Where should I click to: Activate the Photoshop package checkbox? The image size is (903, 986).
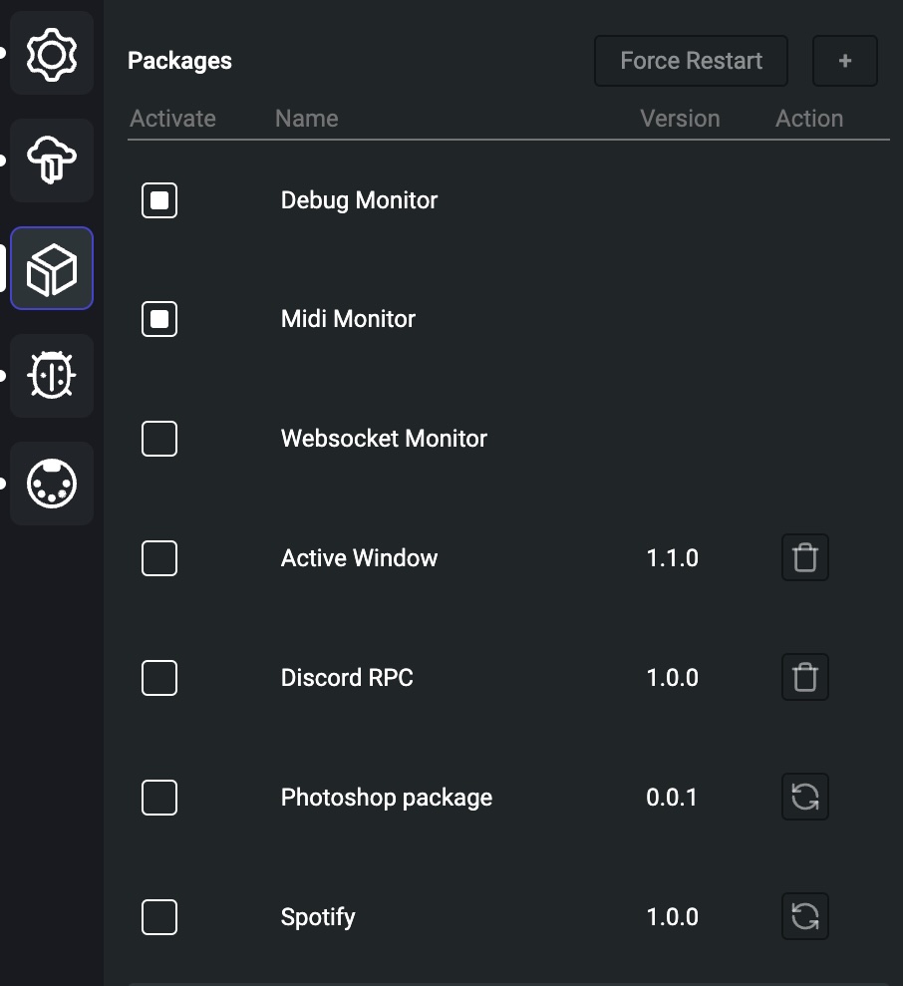[x=159, y=798]
